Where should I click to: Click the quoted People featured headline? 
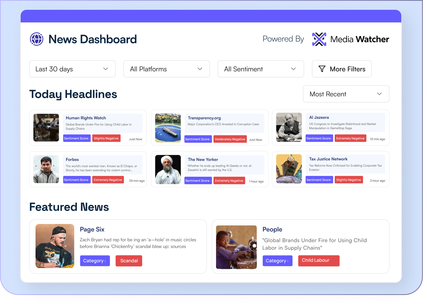point(315,244)
